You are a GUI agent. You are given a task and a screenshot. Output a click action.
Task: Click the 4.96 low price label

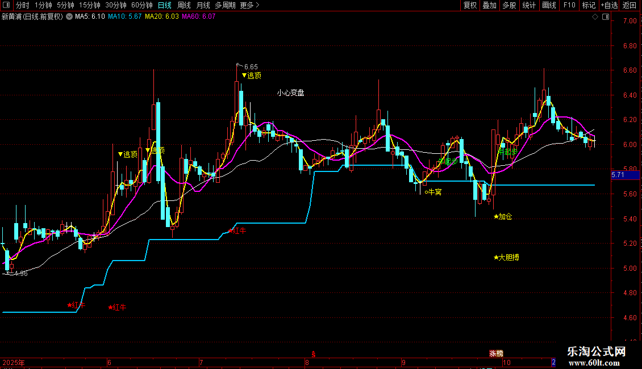click(x=21, y=274)
